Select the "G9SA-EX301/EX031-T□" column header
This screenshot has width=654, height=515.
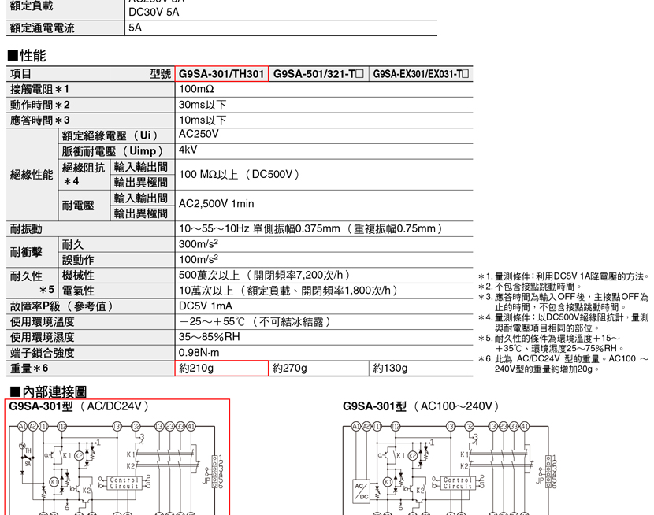coord(421,74)
